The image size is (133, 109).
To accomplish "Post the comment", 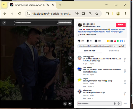I will tap(125, 103).
